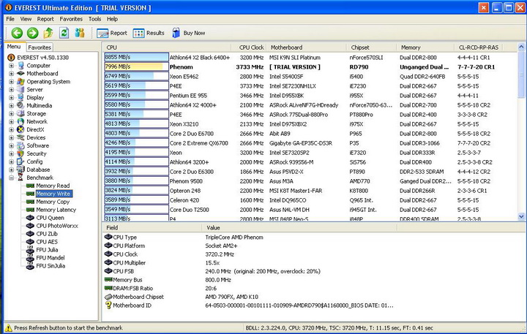Select FPU Mandel benchmark
The width and height of the screenshot is (527, 334).
click(51, 258)
